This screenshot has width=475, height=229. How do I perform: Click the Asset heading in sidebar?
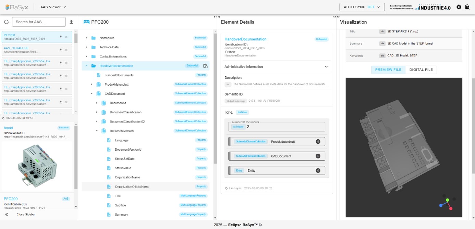click(9, 128)
